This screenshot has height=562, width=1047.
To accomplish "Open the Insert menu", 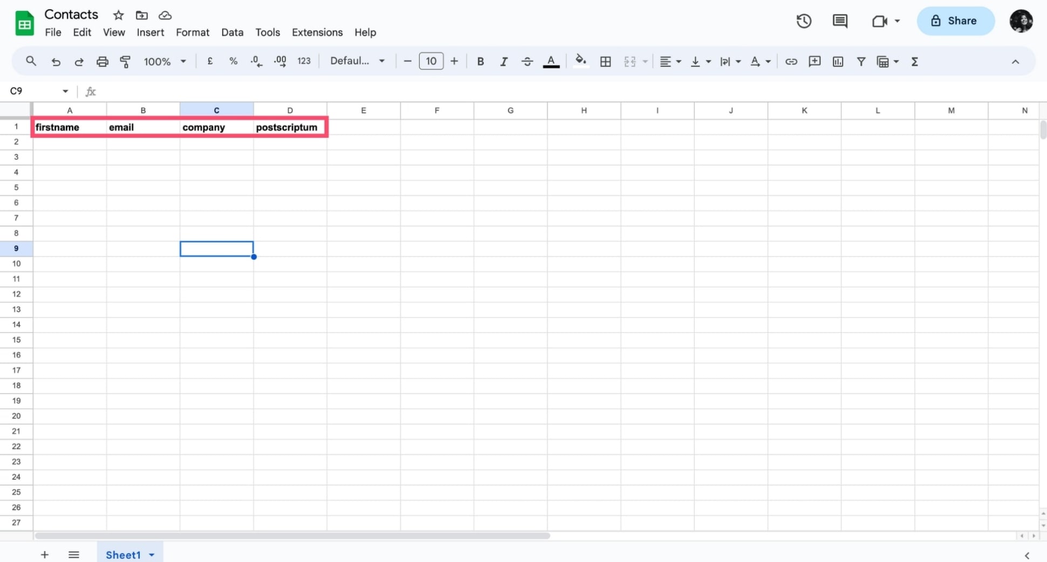I will tap(150, 32).
